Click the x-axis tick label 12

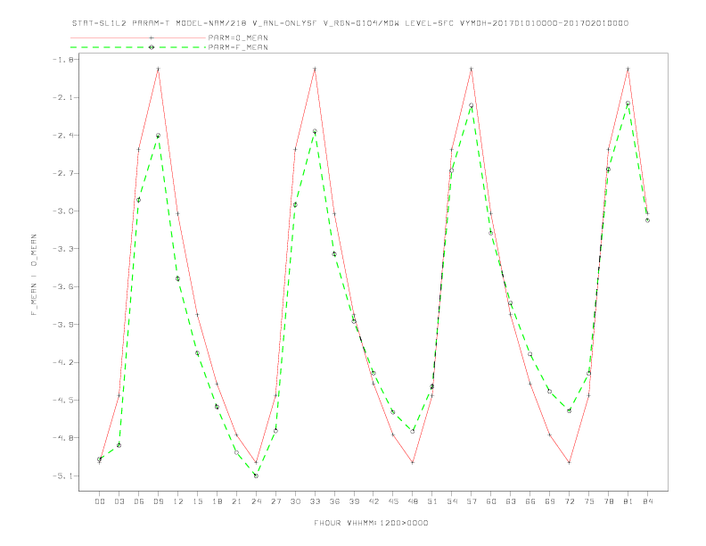point(178,501)
